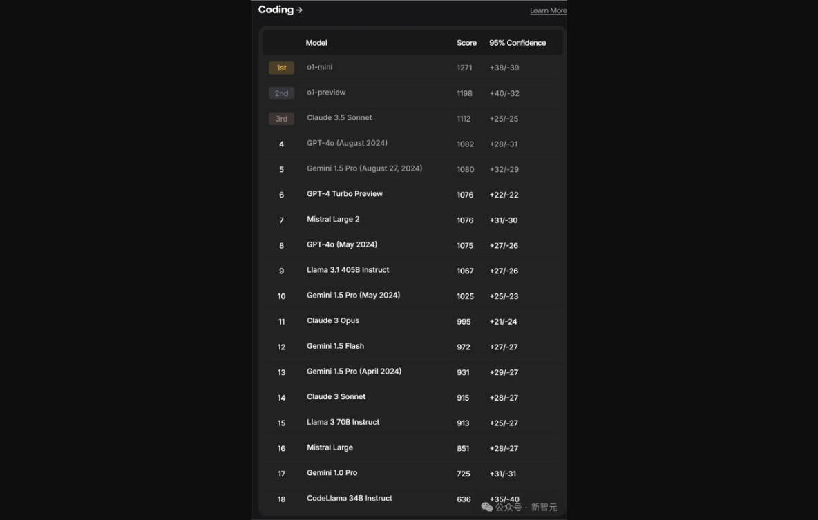
Task: Click the 95% Confidence column header
Action: point(517,43)
